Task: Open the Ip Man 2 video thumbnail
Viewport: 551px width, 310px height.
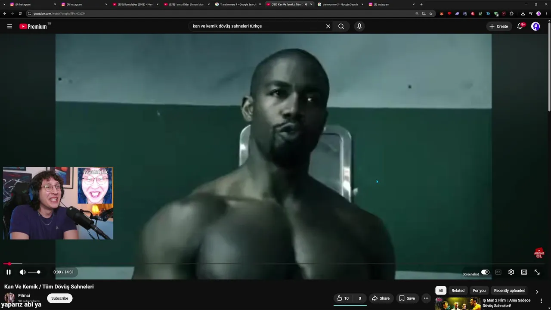Action: coord(458,304)
